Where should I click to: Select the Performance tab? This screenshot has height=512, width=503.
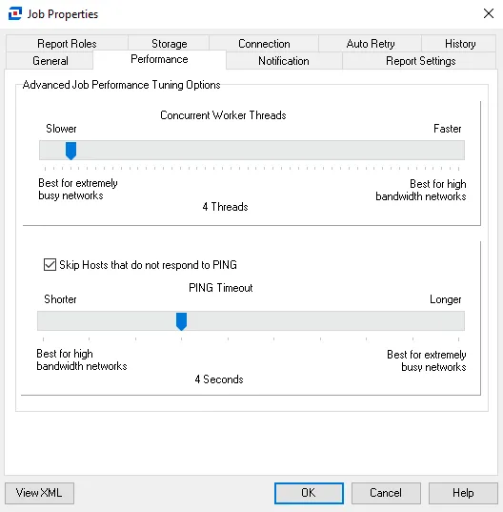[x=159, y=59]
